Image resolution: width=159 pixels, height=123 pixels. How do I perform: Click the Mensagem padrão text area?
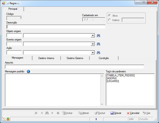coord(53,90)
